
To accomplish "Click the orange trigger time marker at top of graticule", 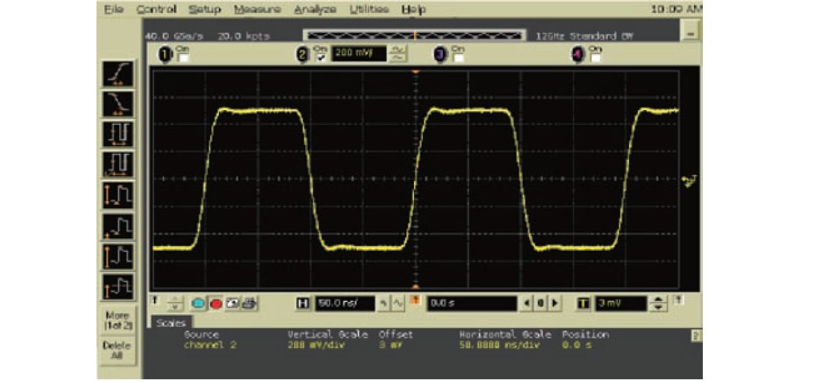I will pos(415,70).
